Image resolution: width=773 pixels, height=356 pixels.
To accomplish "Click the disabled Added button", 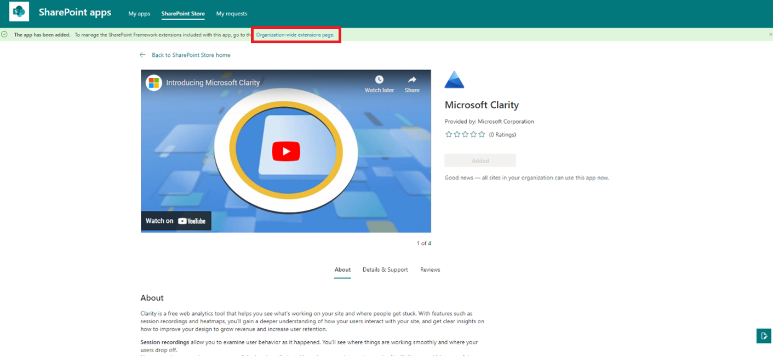I will pos(480,160).
